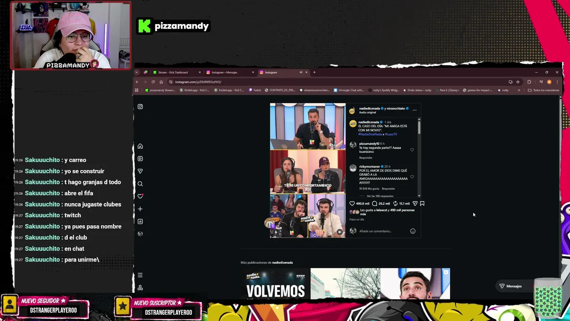Expand hidden bookmarks chevron
The image size is (570, 321).
tap(518, 90)
